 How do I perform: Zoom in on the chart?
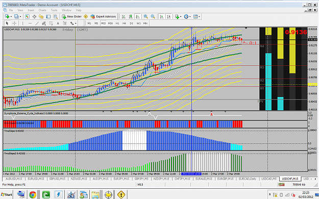pos(145,16)
